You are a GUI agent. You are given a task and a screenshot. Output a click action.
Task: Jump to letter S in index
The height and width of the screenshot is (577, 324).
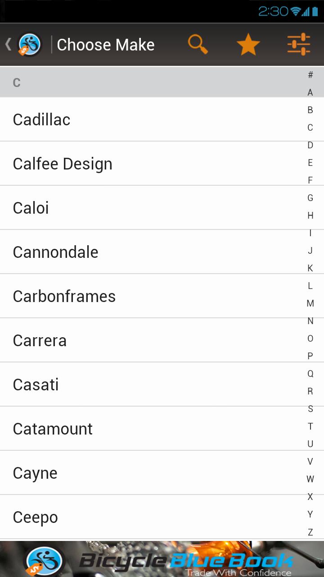click(310, 409)
